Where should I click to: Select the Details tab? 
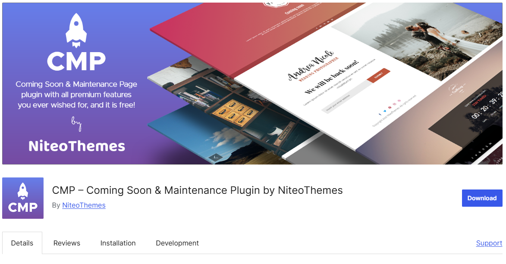[x=22, y=243]
